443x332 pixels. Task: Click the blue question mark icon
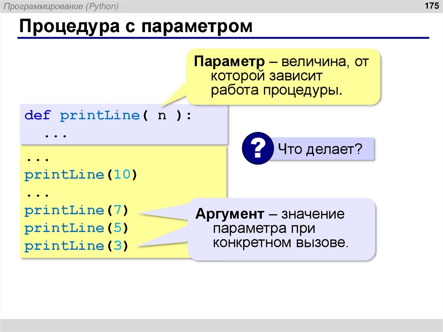pyautogui.click(x=258, y=148)
